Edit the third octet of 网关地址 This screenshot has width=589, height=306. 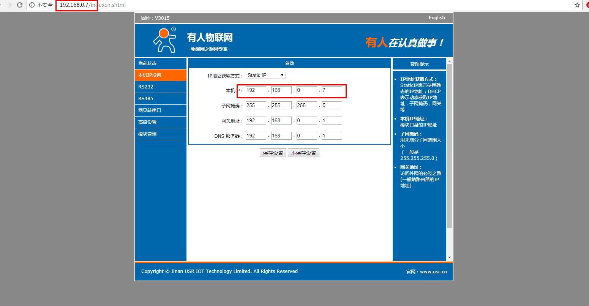click(306, 121)
